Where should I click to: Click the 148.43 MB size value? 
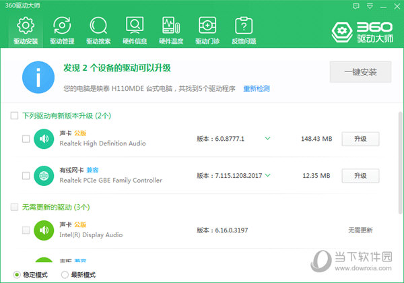point(316,139)
